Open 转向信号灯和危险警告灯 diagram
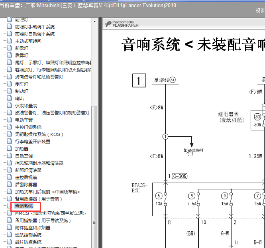This screenshot has width=265, height=248. pyautogui.click(x=39, y=77)
